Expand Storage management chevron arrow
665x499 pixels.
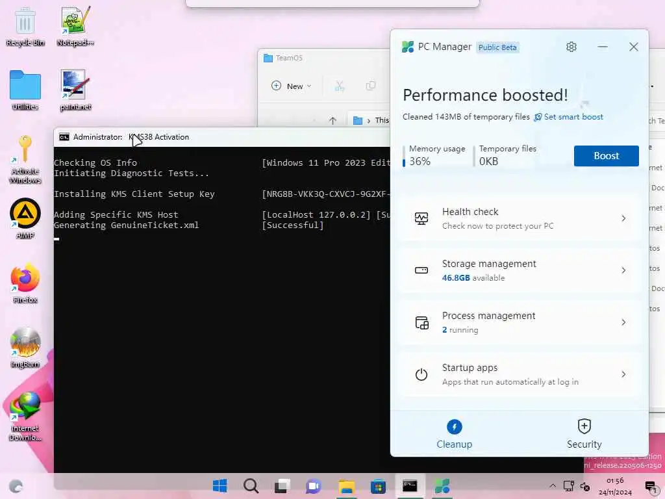point(623,270)
